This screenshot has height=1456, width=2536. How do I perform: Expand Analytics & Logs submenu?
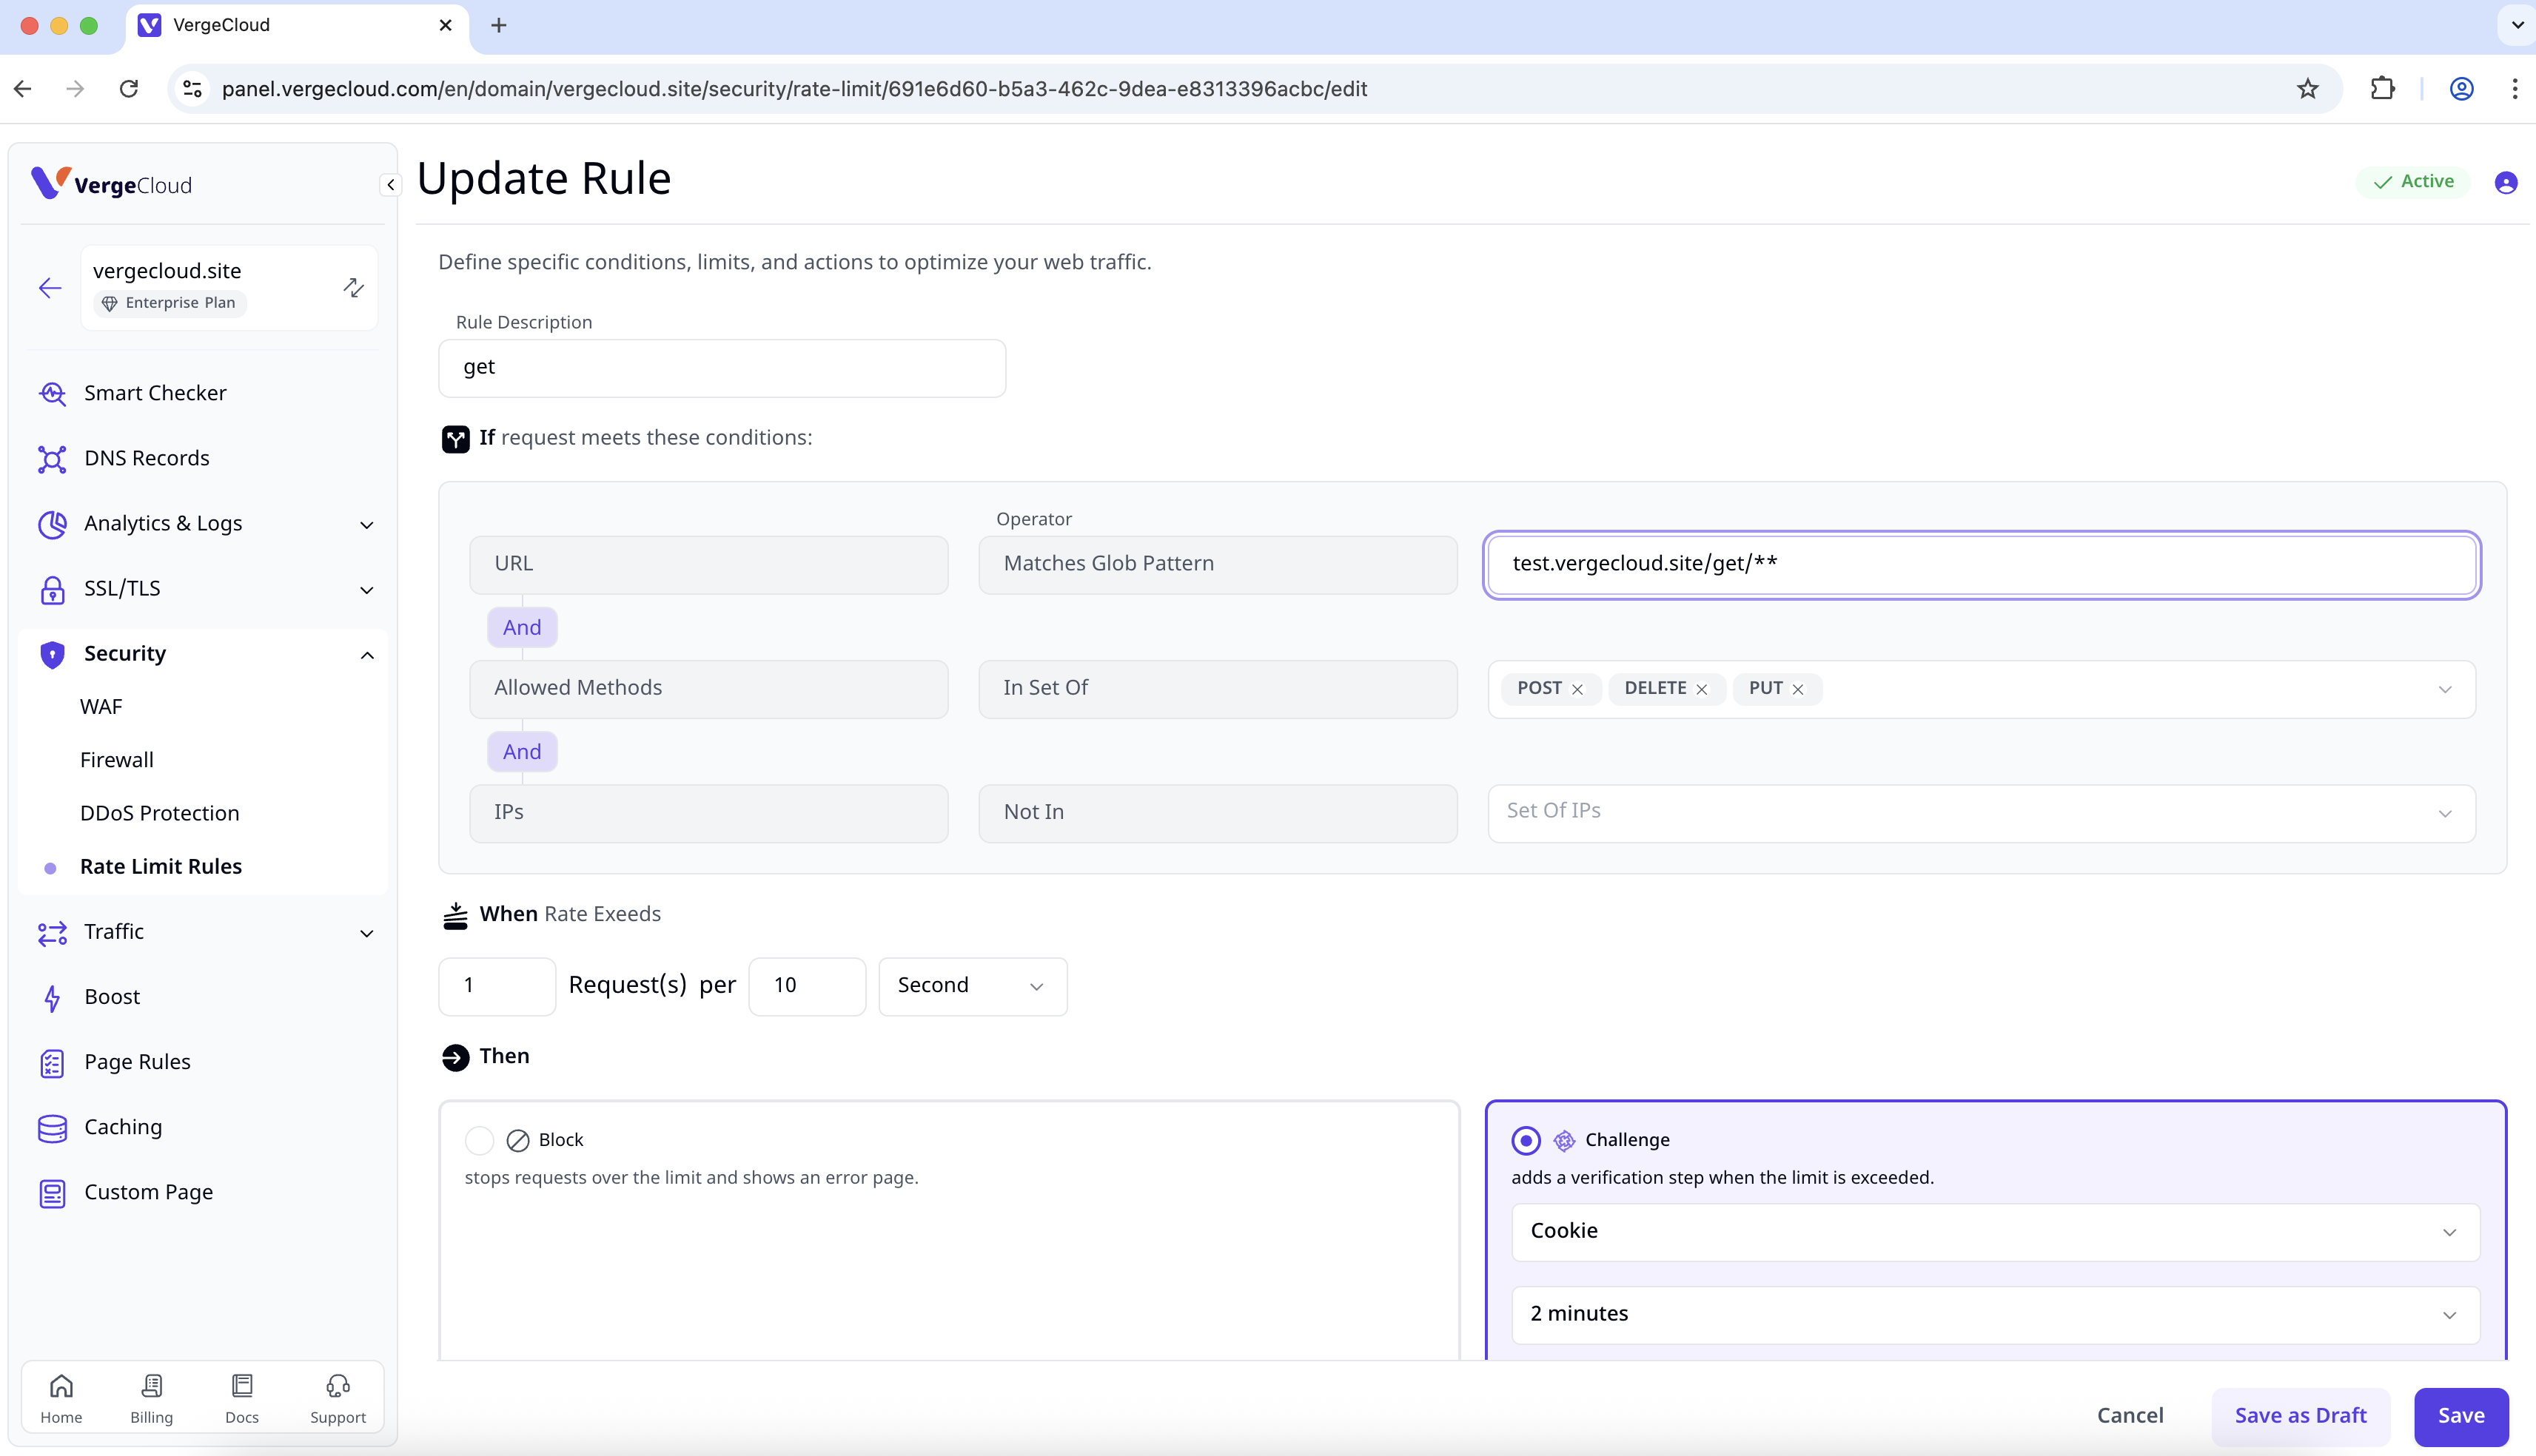click(x=366, y=525)
